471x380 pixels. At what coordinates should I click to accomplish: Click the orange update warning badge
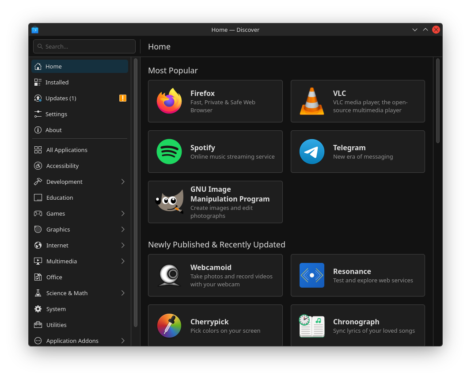pos(122,98)
